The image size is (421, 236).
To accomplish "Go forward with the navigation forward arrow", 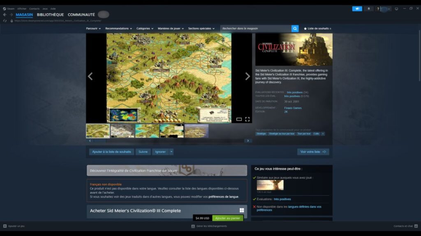I will point(11,15).
